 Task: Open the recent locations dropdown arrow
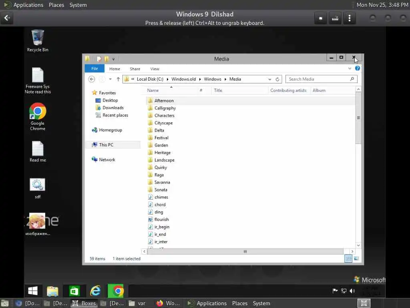[x=111, y=79]
